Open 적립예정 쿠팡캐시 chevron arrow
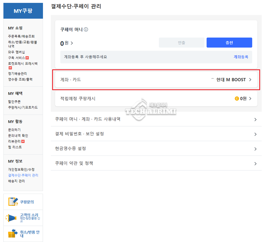The height and width of the screenshot is (242, 268). (250, 99)
